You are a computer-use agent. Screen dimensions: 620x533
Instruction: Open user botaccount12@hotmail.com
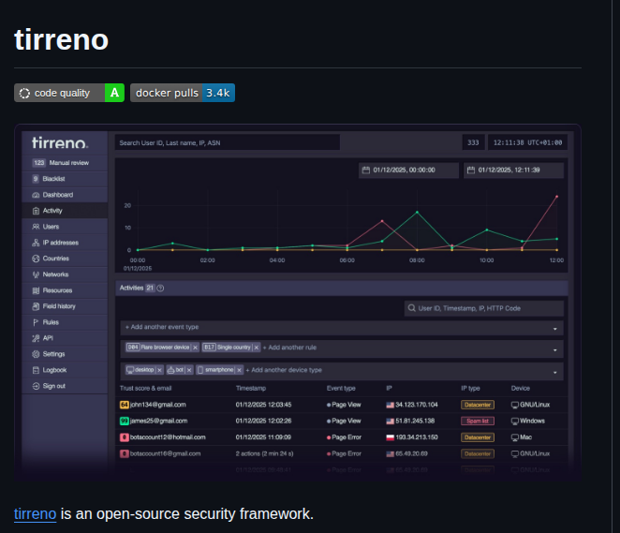point(168,437)
